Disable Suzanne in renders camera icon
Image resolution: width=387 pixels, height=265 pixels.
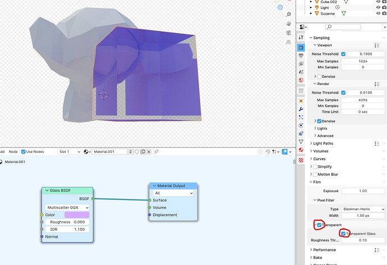(384, 13)
